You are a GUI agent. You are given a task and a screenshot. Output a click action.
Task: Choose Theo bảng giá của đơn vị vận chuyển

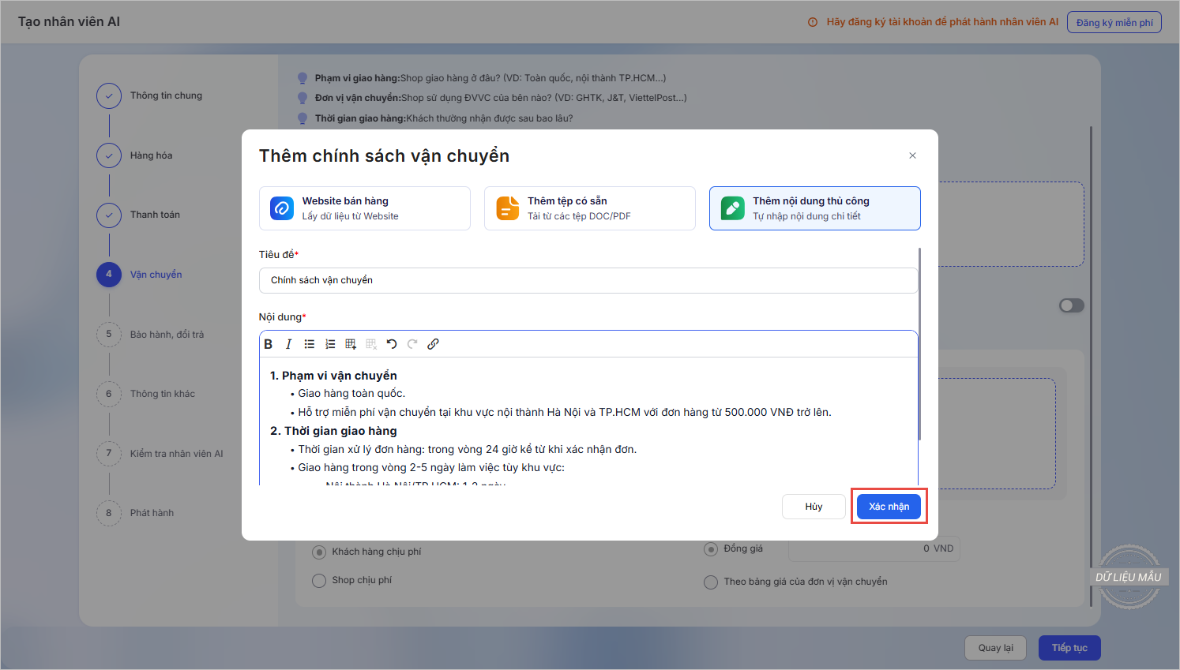711,582
